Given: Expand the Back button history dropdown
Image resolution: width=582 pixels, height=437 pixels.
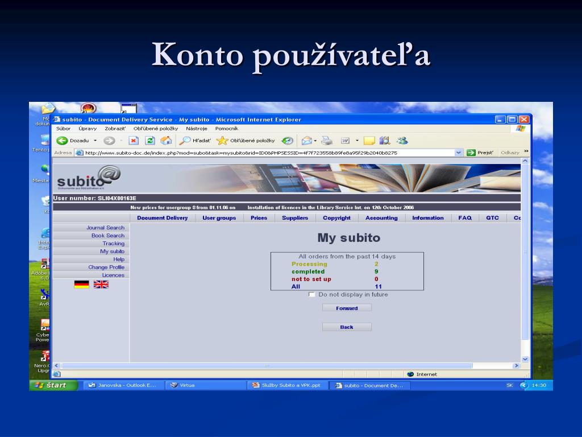Looking at the screenshot, I should click(95, 141).
